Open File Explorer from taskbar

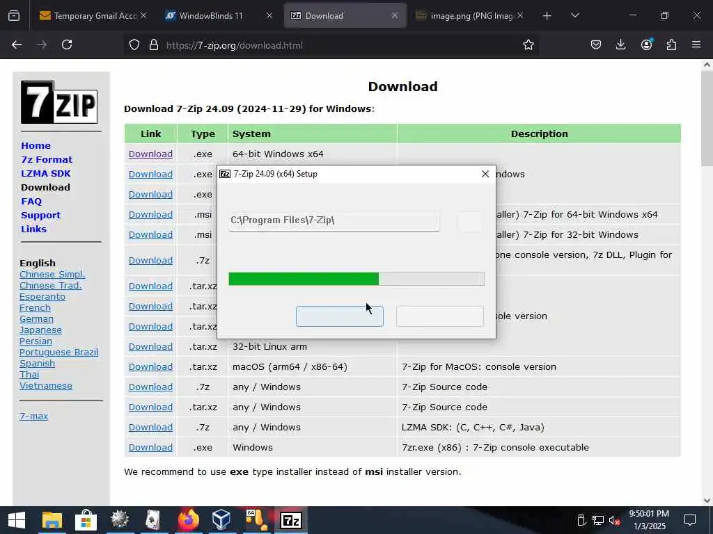coord(52,520)
